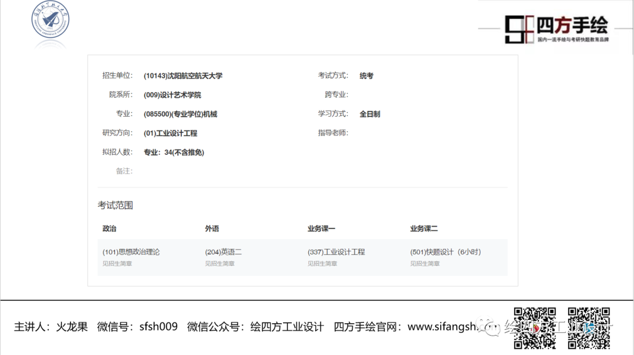Select the 全日制 value
The width and height of the screenshot is (634, 355).
point(370,114)
